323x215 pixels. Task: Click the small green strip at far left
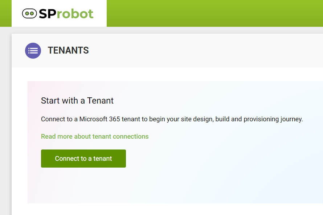tap(5, 13)
